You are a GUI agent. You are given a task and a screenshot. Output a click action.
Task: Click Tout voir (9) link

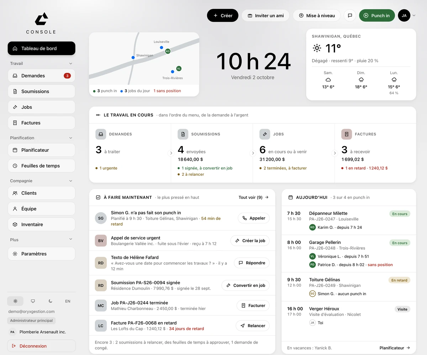[254, 197]
